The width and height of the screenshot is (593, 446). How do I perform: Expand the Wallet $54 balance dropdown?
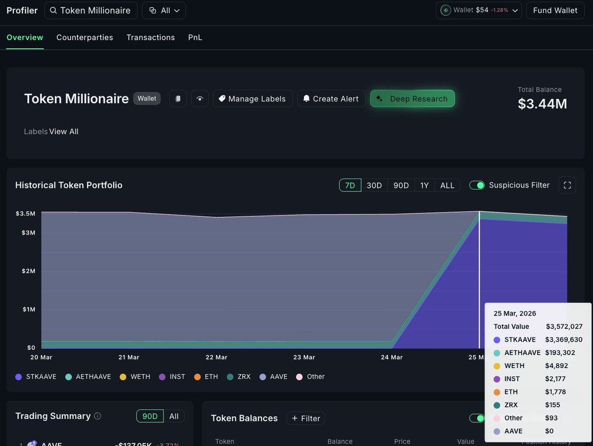tap(515, 10)
